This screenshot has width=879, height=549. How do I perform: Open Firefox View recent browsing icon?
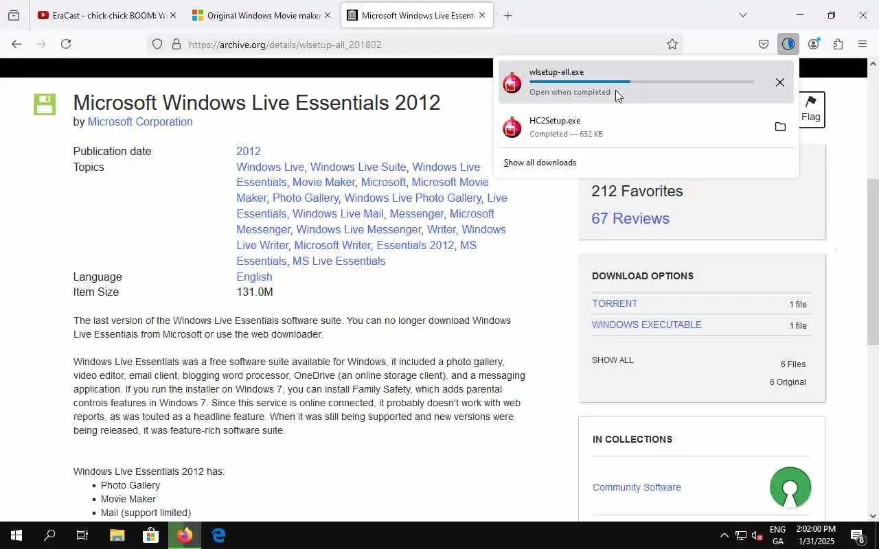[x=14, y=15]
